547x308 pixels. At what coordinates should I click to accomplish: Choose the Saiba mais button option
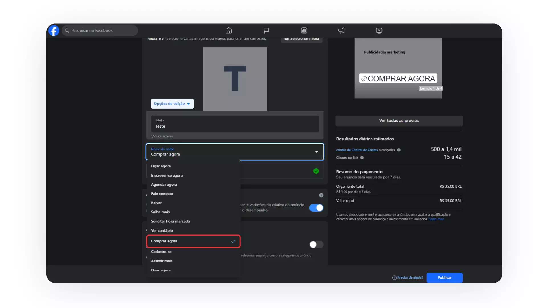[160, 212]
